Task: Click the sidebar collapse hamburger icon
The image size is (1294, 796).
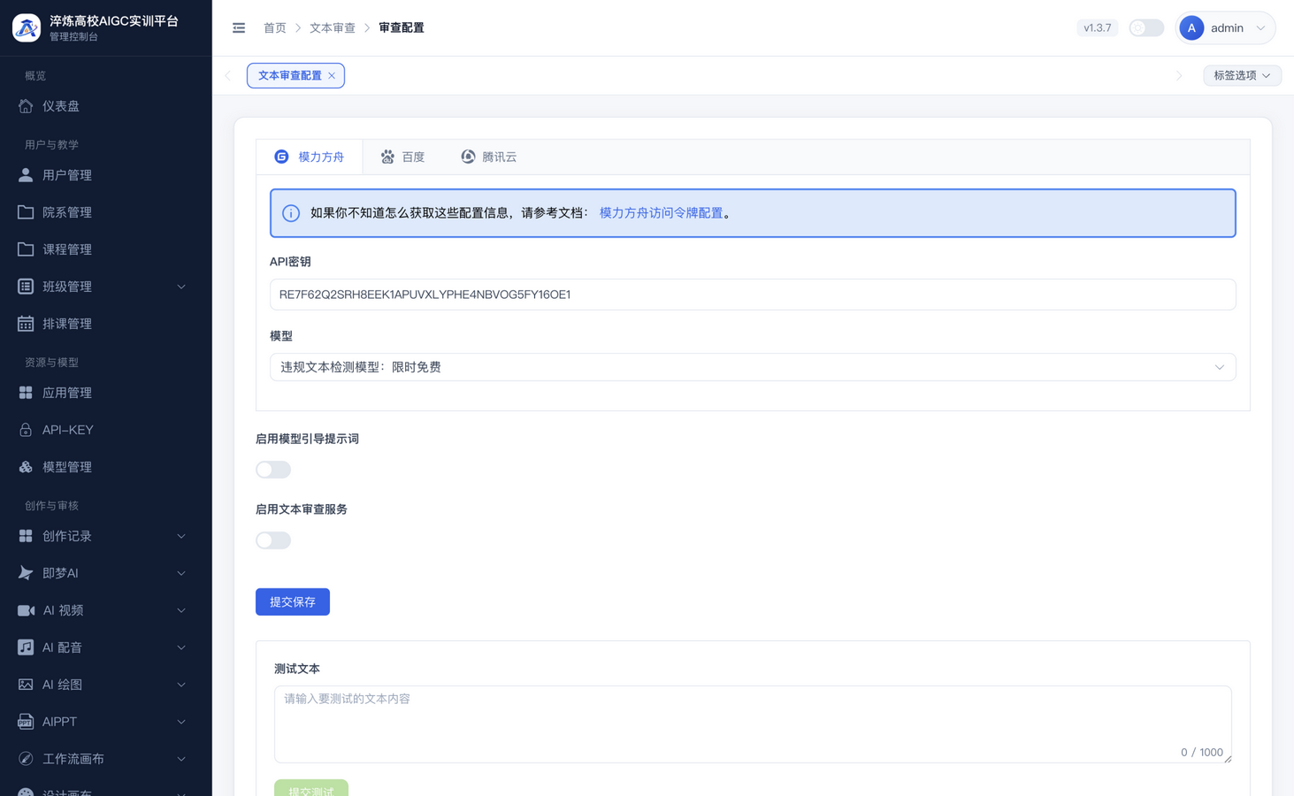Action: (239, 28)
